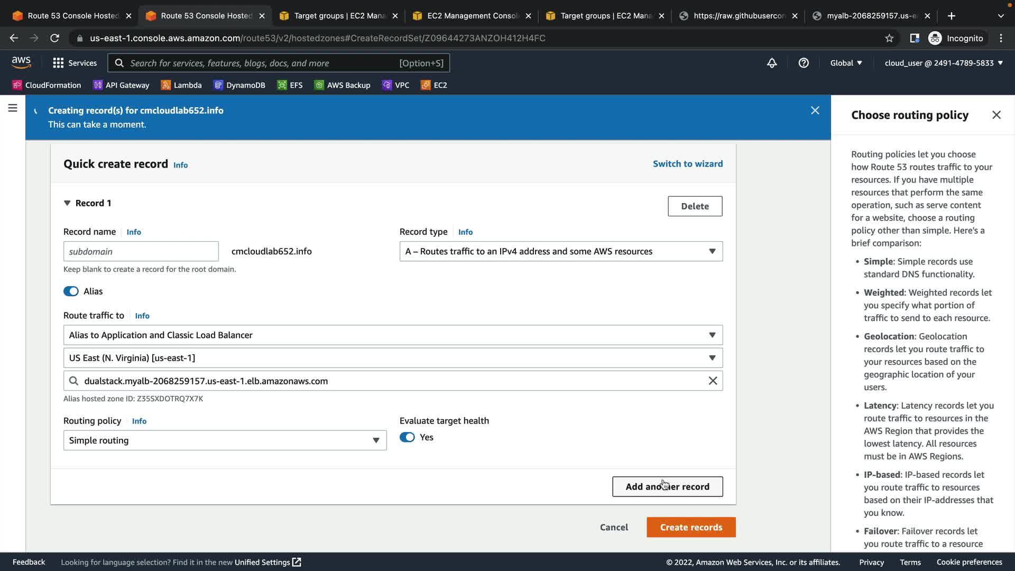The image size is (1015, 571).
Task: Clear the load balancer search field
Action: [713, 381]
